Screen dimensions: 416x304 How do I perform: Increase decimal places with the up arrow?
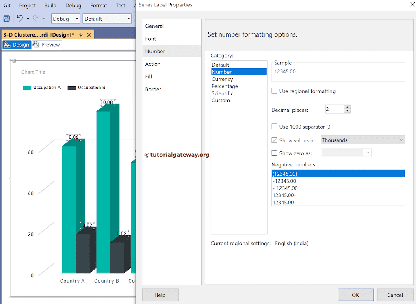pos(347,107)
